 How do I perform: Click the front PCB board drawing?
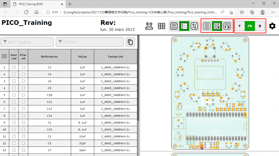[x=210, y=93]
